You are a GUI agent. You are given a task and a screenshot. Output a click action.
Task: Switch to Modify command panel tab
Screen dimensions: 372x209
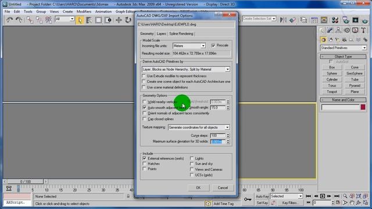tap(330, 30)
